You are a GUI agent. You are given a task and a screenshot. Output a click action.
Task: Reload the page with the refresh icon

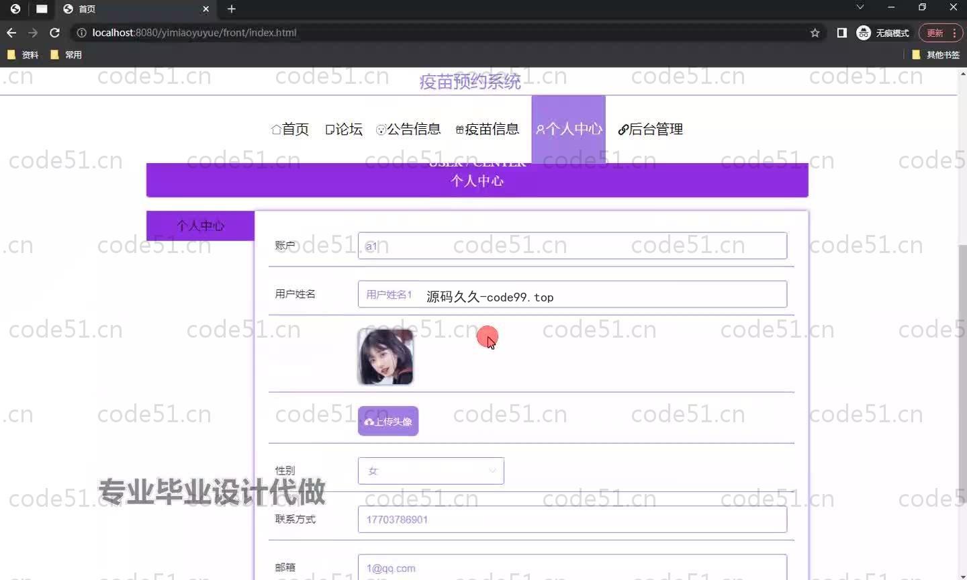point(55,32)
